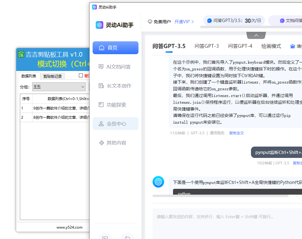The image size is (302, 239).
Task: Click the www.y524.com link in clipboard tool
Action: [69, 227]
